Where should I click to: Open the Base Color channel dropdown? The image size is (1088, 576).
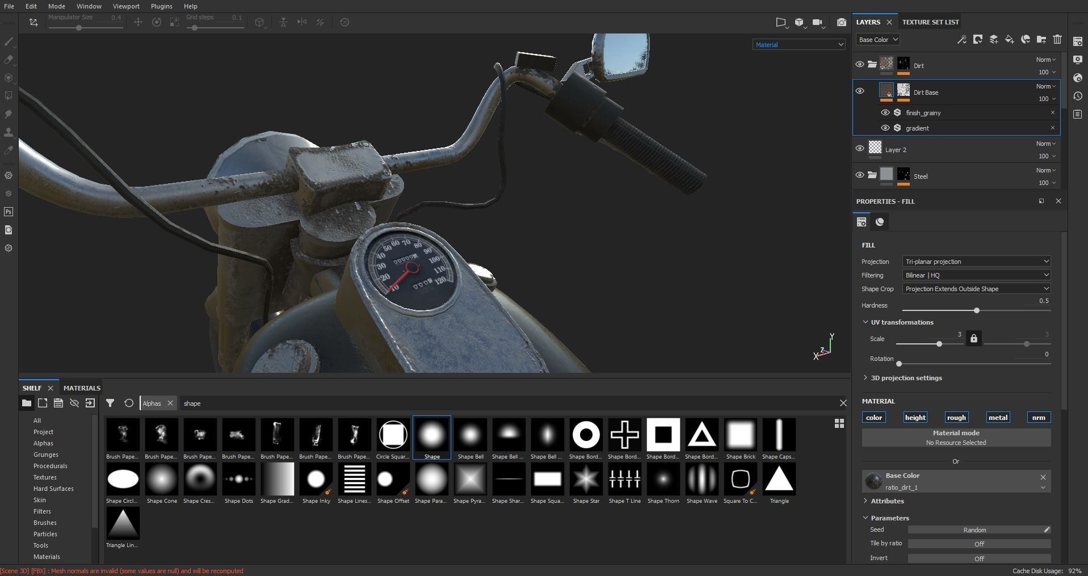point(878,39)
